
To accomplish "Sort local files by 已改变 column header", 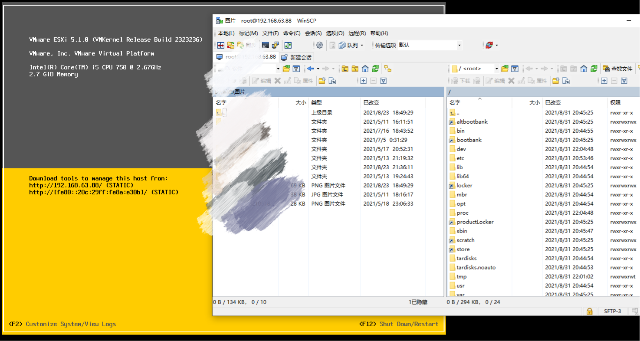I will click(x=393, y=103).
